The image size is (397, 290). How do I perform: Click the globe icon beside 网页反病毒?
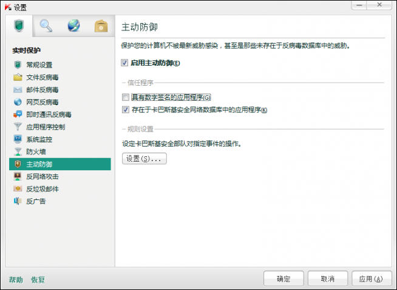18,102
